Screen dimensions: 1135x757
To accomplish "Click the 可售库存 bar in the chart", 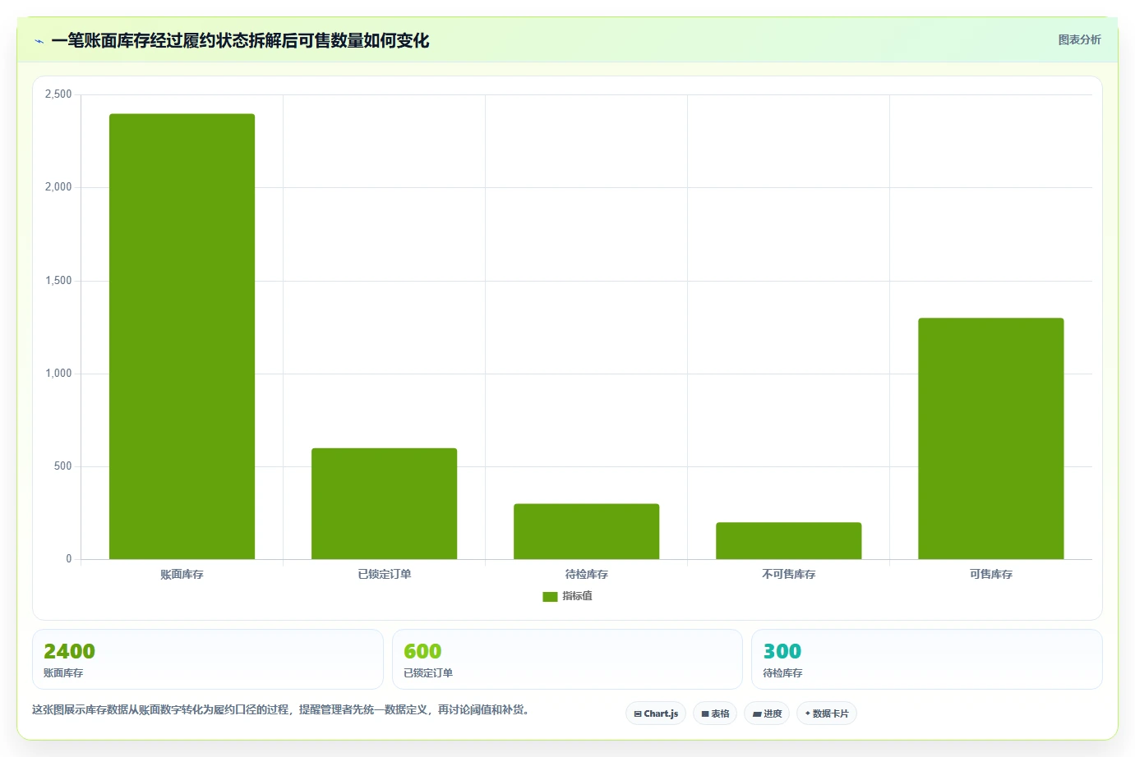I will click(x=990, y=439).
